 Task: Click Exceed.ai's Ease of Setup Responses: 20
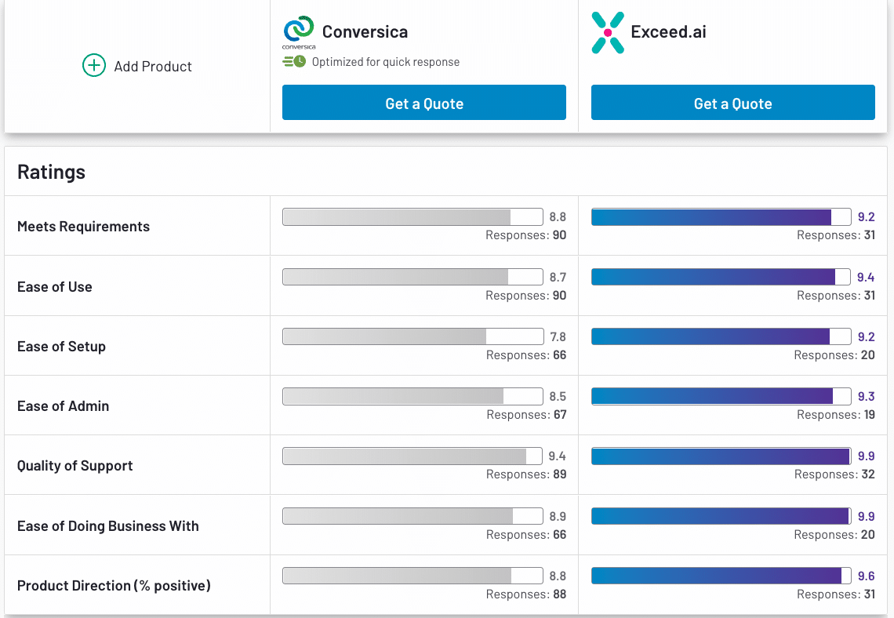coord(834,355)
